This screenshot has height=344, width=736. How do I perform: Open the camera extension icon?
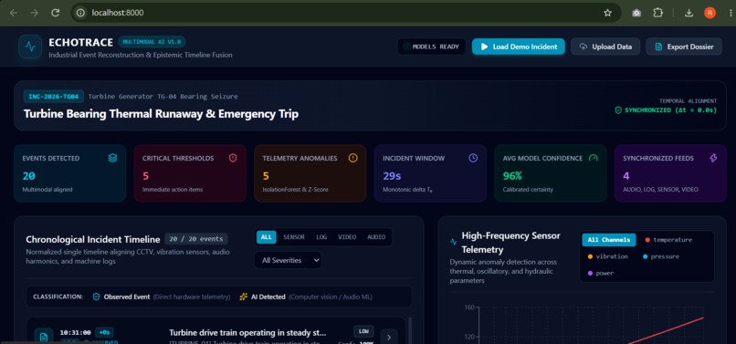(x=636, y=13)
